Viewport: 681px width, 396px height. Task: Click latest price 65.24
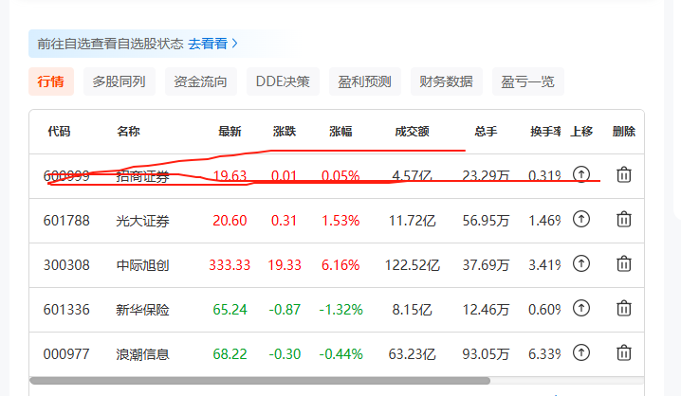pyautogui.click(x=230, y=310)
